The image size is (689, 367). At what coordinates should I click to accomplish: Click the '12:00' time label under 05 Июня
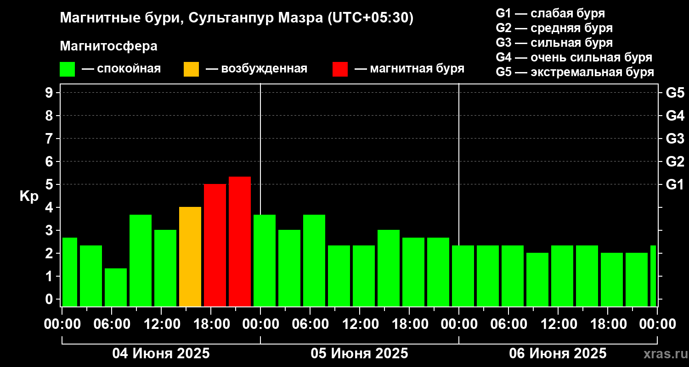coord(360,324)
